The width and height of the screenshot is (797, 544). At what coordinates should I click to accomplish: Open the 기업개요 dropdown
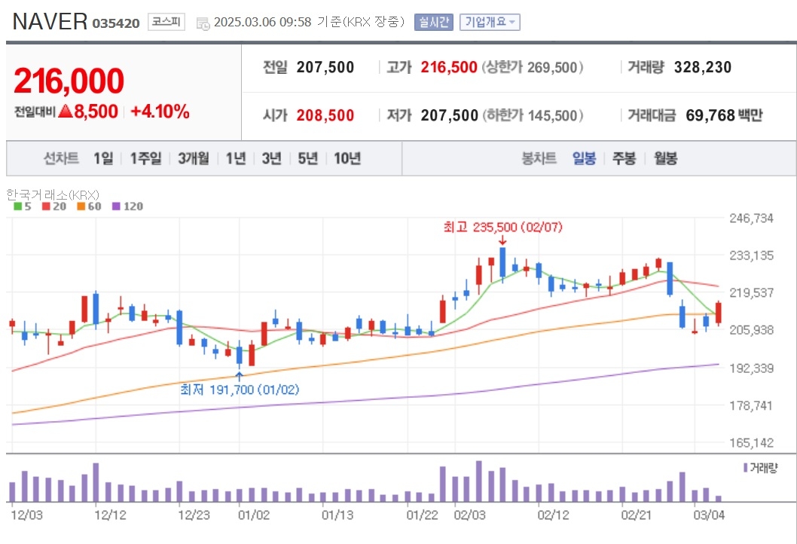[490, 22]
